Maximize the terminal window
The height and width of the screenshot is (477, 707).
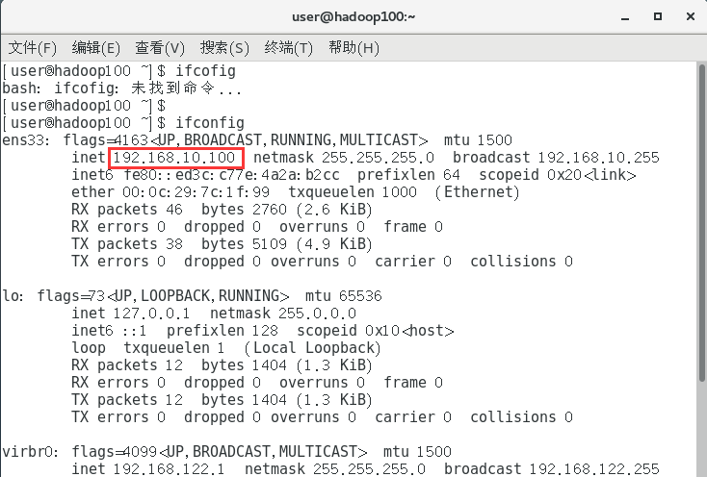[658, 16]
